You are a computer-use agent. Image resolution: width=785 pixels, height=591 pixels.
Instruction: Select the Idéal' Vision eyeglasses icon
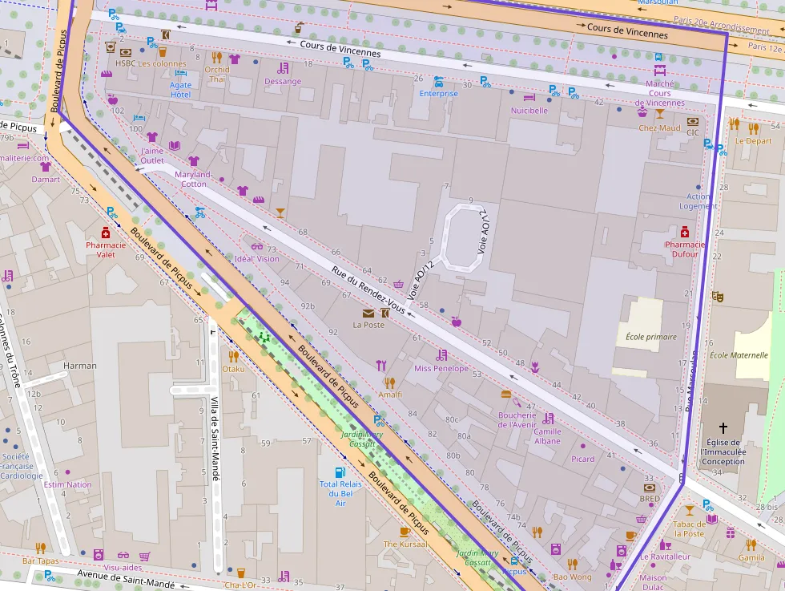click(x=256, y=247)
